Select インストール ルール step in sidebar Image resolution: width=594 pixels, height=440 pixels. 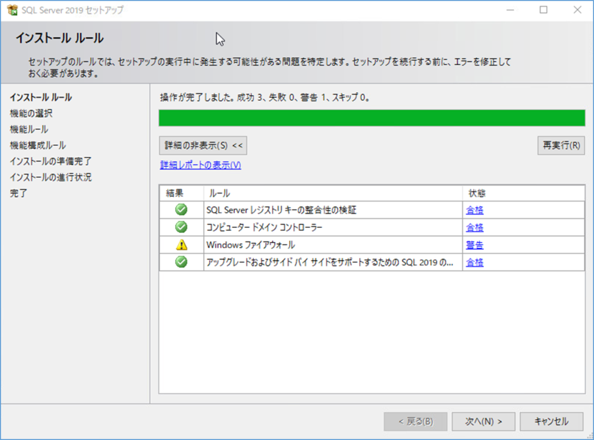click(41, 97)
